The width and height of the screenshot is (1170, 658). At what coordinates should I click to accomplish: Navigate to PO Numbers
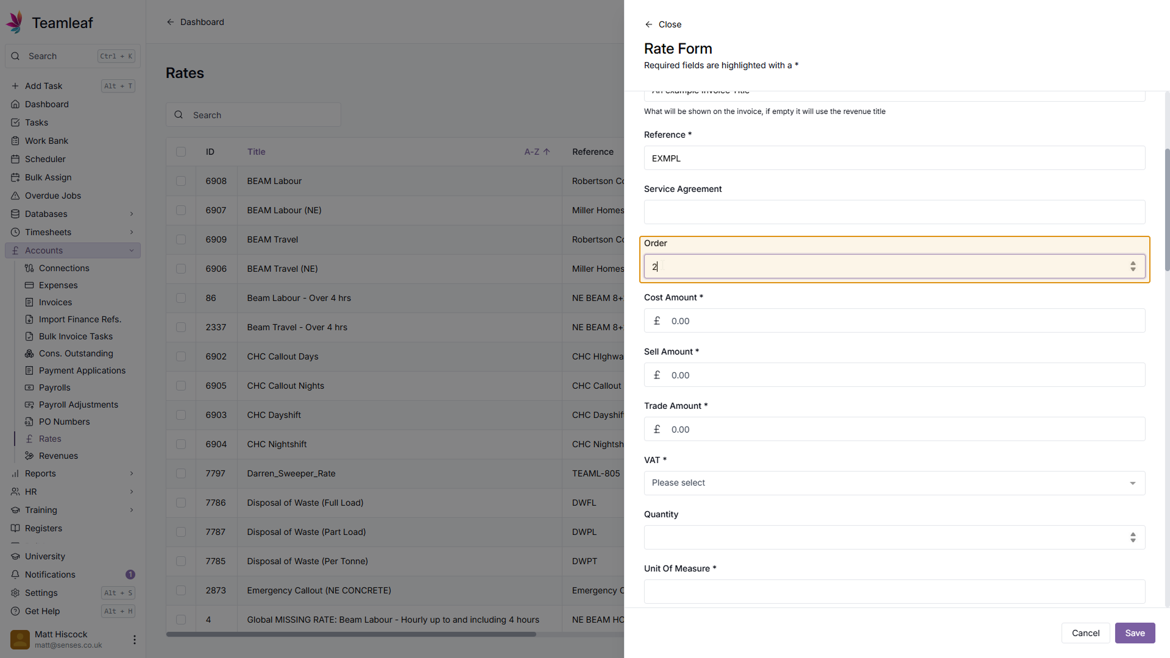[64, 422]
